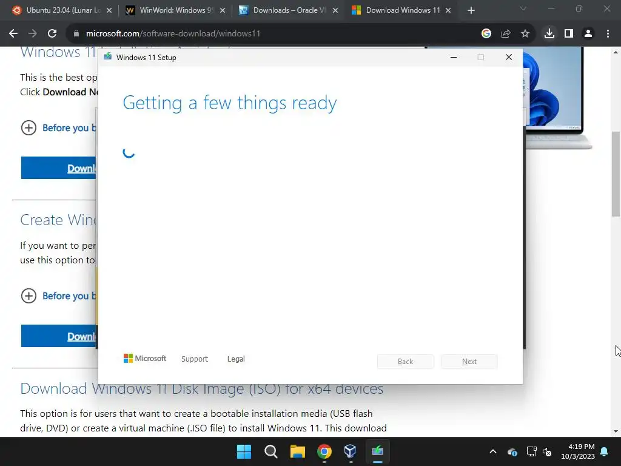Open the Legal link in Setup
This screenshot has width=621, height=466.
pos(236,359)
